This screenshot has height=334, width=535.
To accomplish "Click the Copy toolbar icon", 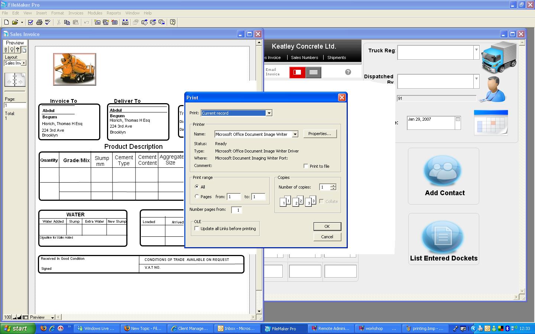I will pos(67,22).
